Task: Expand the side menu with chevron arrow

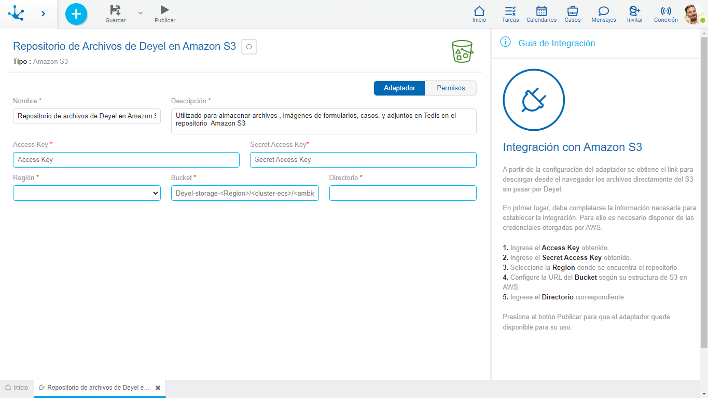Action: [x=44, y=13]
